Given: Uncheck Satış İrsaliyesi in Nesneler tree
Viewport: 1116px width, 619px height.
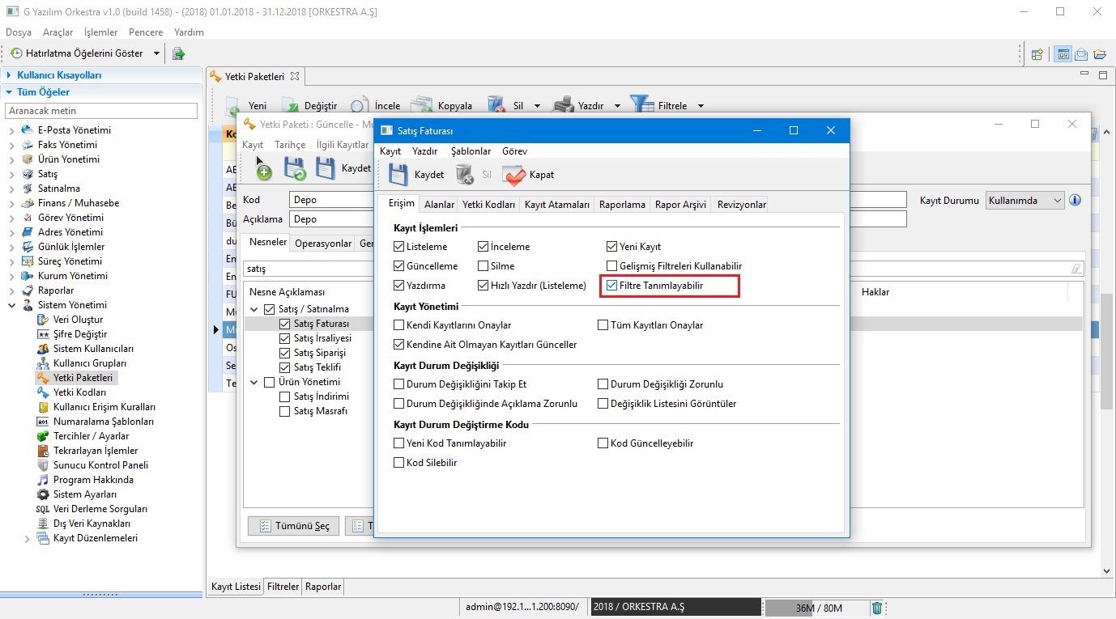Looking at the screenshot, I should coord(284,338).
